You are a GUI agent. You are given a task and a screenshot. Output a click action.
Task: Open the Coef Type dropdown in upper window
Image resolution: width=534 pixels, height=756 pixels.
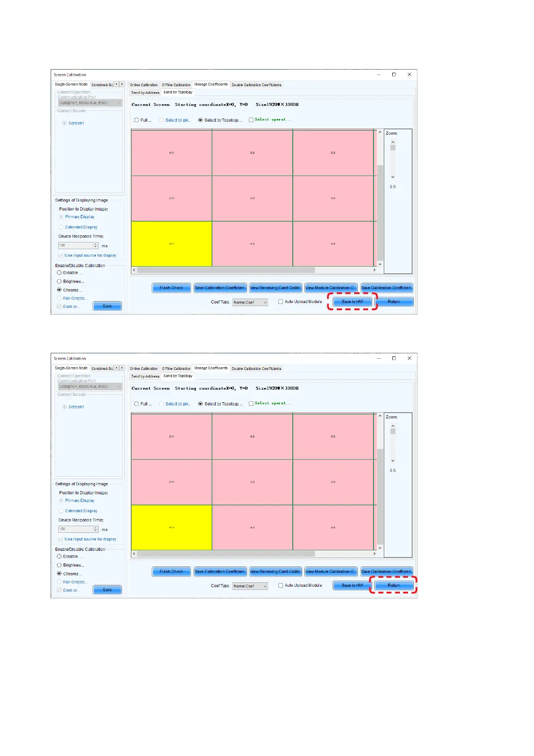pyautogui.click(x=250, y=303)
